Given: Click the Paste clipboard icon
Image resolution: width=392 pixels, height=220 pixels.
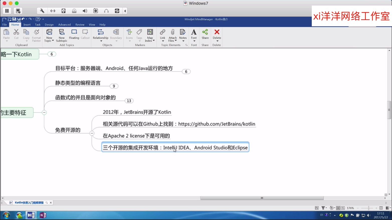Looking at the screenshot, I should coord(6,32).
